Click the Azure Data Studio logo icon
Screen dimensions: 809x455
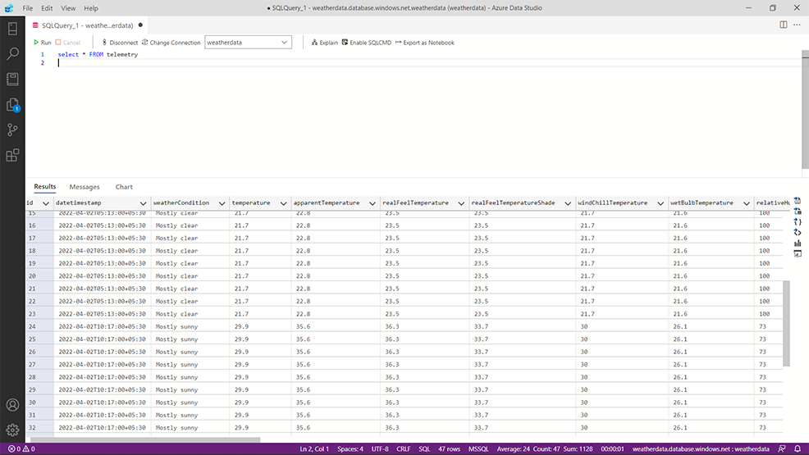click(9, 7)
